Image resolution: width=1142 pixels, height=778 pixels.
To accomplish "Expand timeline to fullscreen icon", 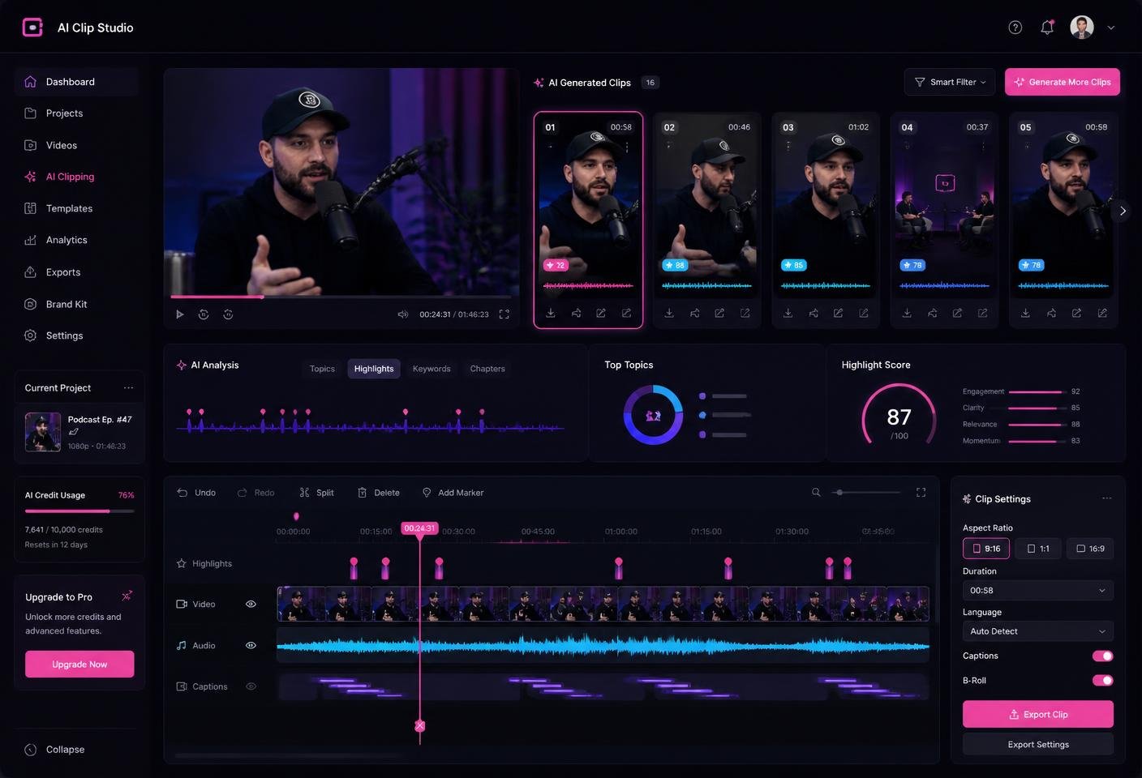I will [921, 492].
